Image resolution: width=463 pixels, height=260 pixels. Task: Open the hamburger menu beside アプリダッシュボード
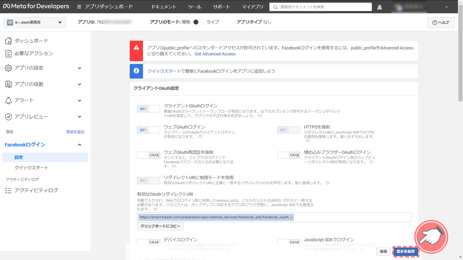coord(79,7)
